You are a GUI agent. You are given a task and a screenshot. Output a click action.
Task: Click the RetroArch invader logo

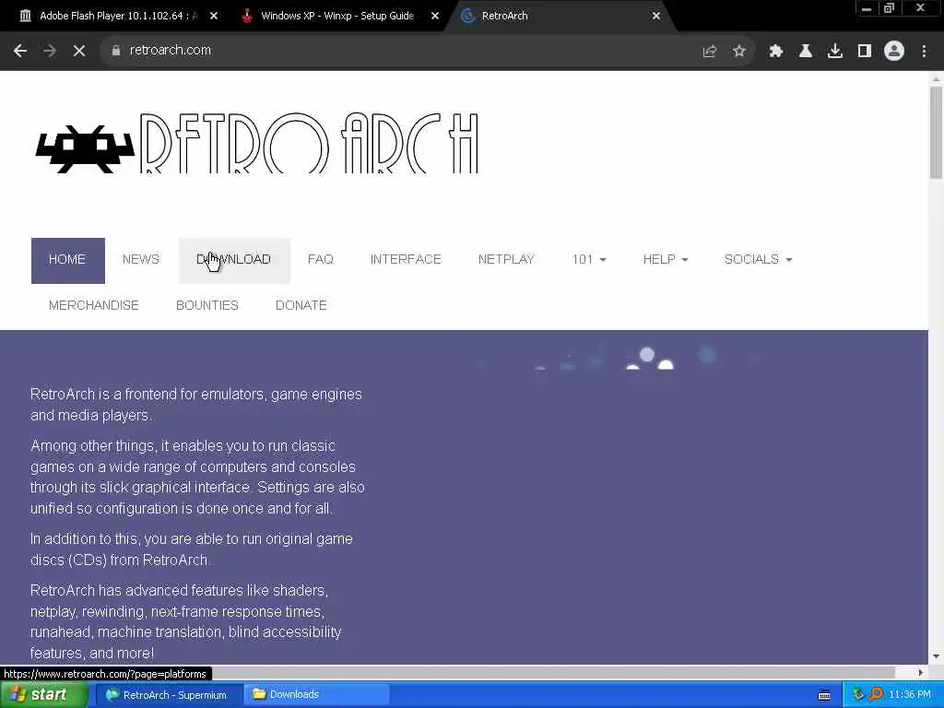[85, 148]
